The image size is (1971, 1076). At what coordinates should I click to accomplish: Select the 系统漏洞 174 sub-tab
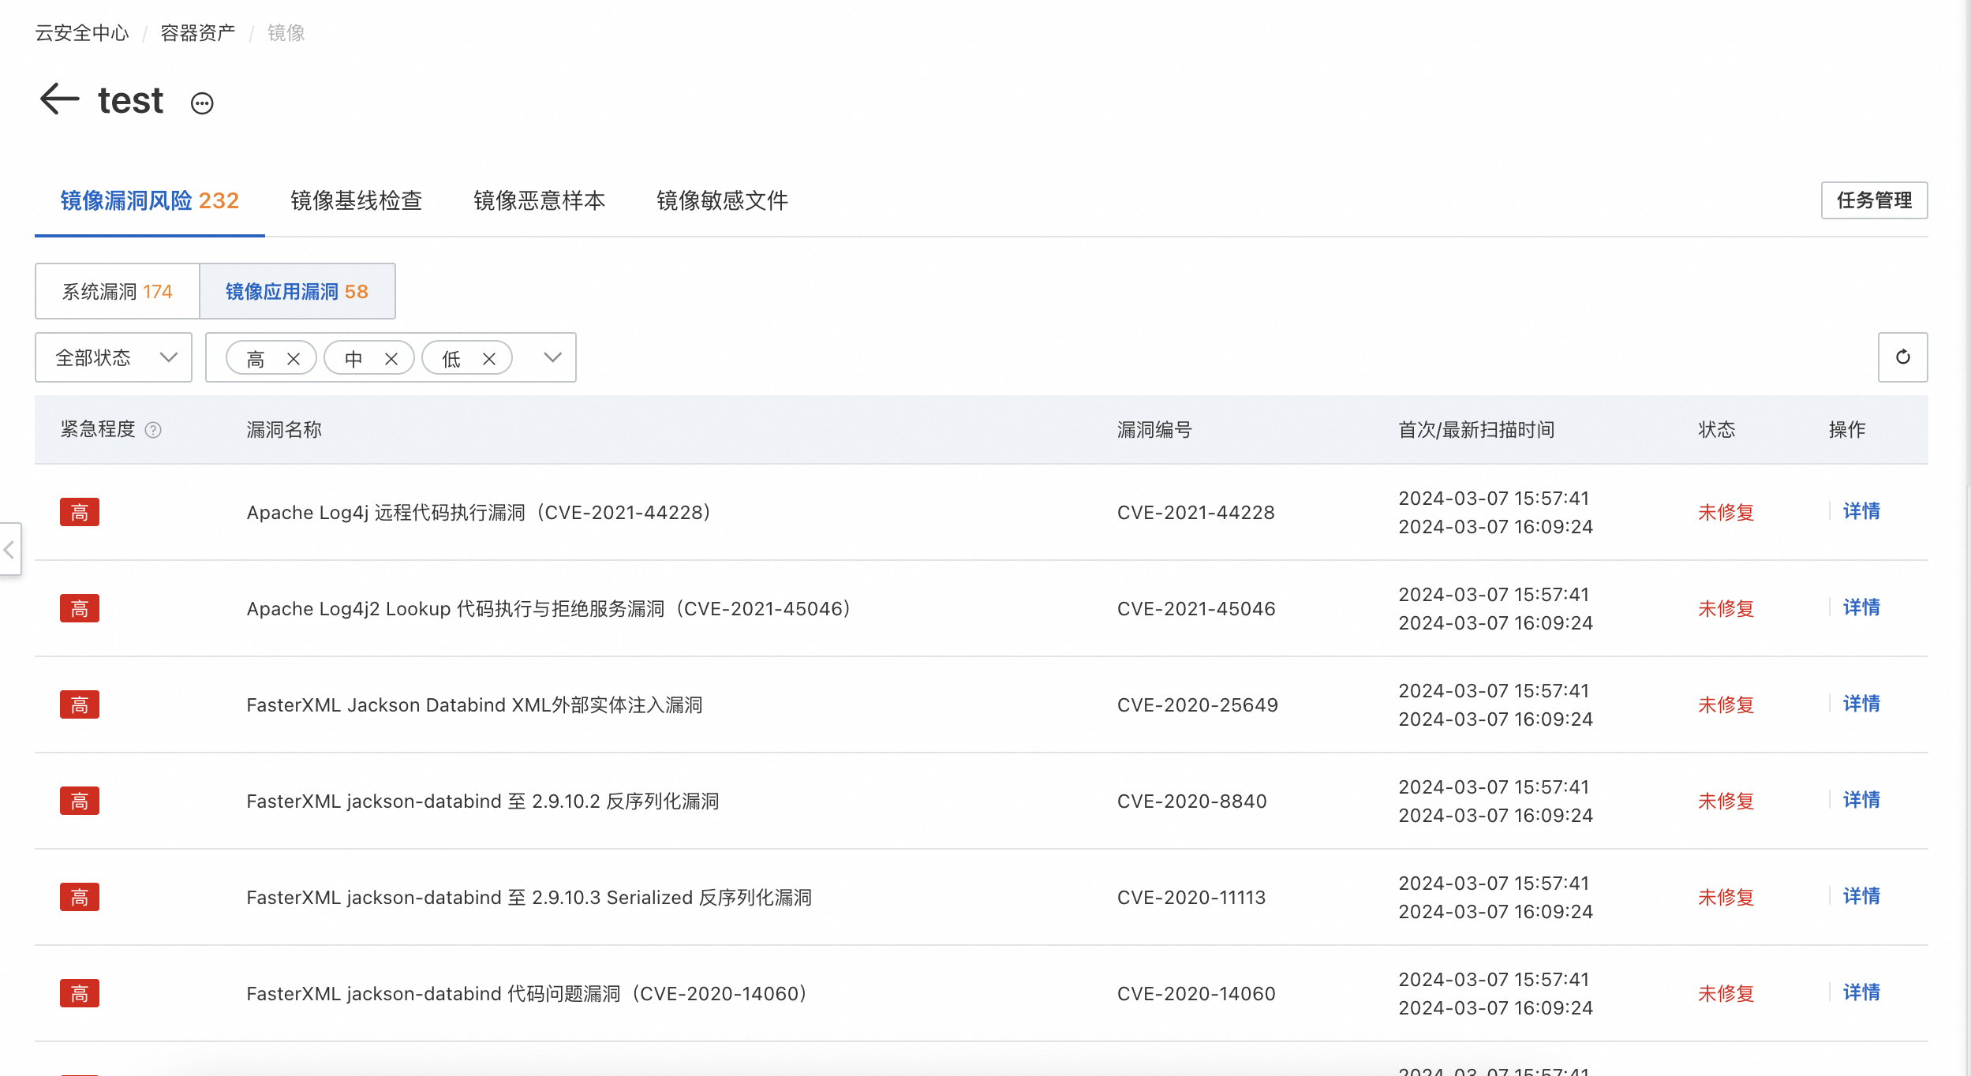click(117, 291)
